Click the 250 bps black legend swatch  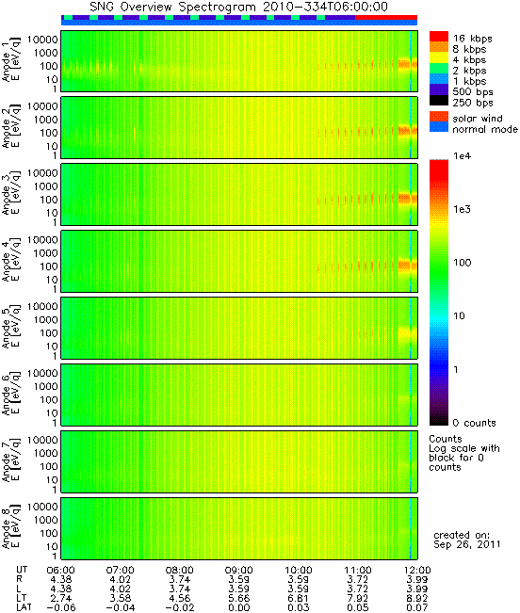(x=439, y=100)
